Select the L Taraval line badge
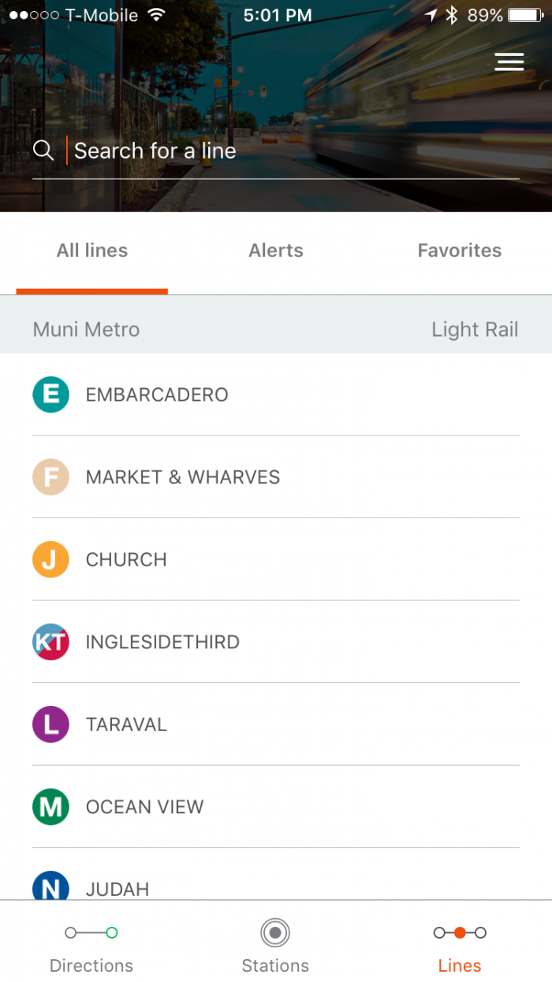This screenshot has height=982, width=552. [x=50, y=724]
